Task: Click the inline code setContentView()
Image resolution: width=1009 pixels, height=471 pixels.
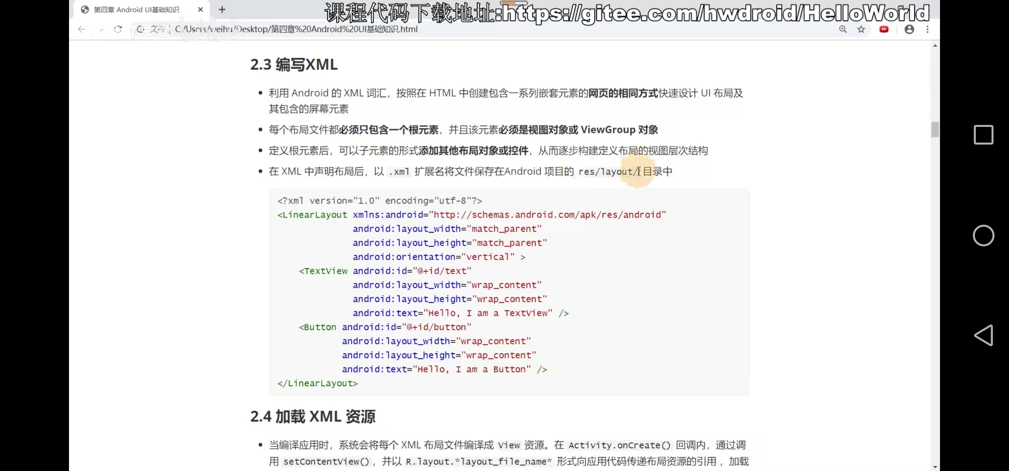Action: pyautogui.click(x=326, y=461)
